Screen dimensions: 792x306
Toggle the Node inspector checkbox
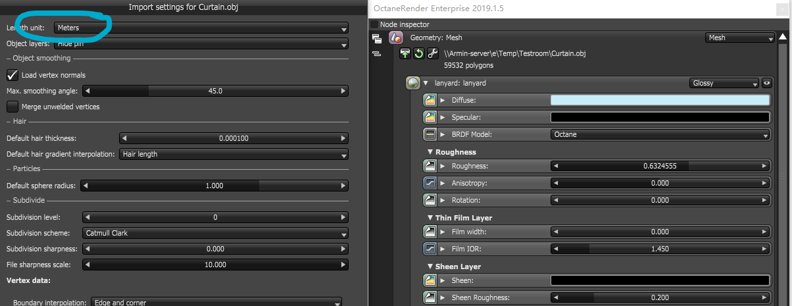coord(375,24)
